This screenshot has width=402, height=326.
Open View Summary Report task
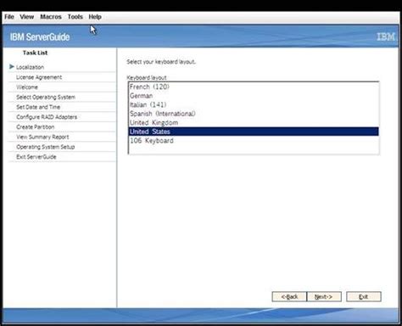click(42, 137)
